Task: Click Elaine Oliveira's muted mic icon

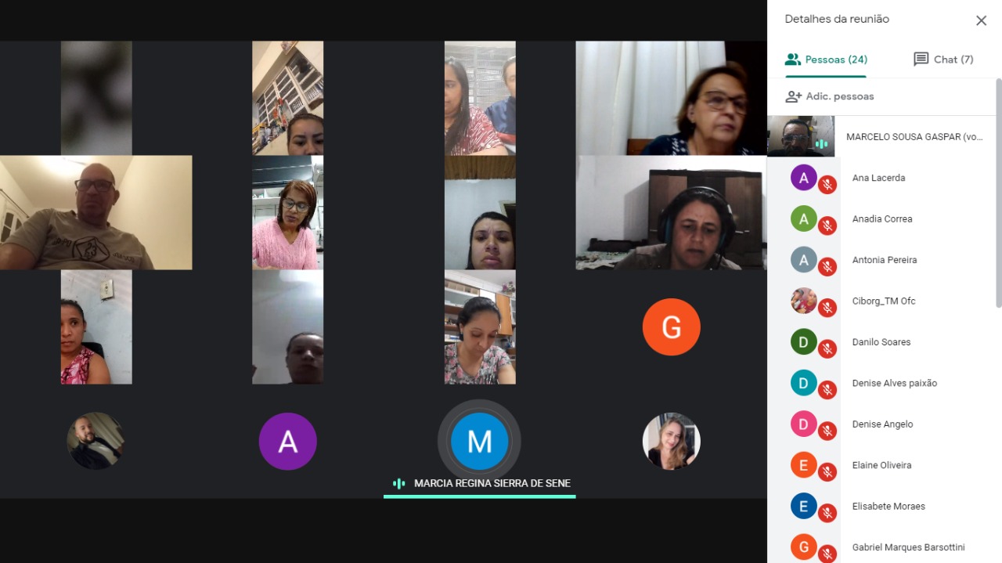Action: (x=827, y=472)
